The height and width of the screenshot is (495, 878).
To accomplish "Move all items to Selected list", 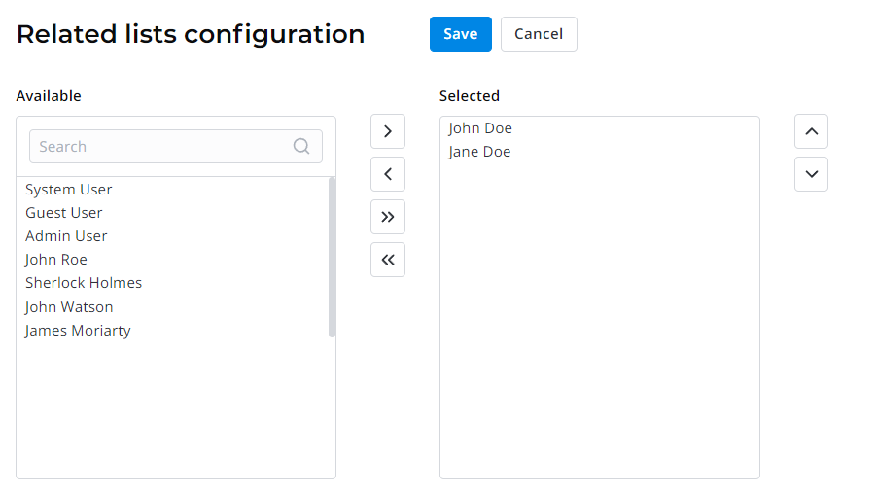I will [x=387, y=217].
